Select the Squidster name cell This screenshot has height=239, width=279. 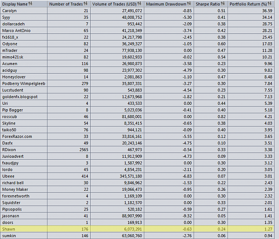pyautogui.click(x=24, y=202)
